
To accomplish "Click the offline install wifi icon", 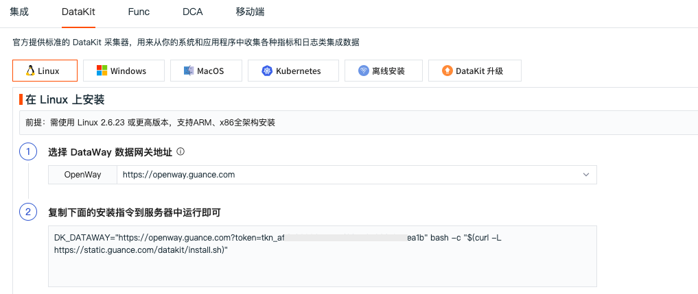I will click(363, 71).
